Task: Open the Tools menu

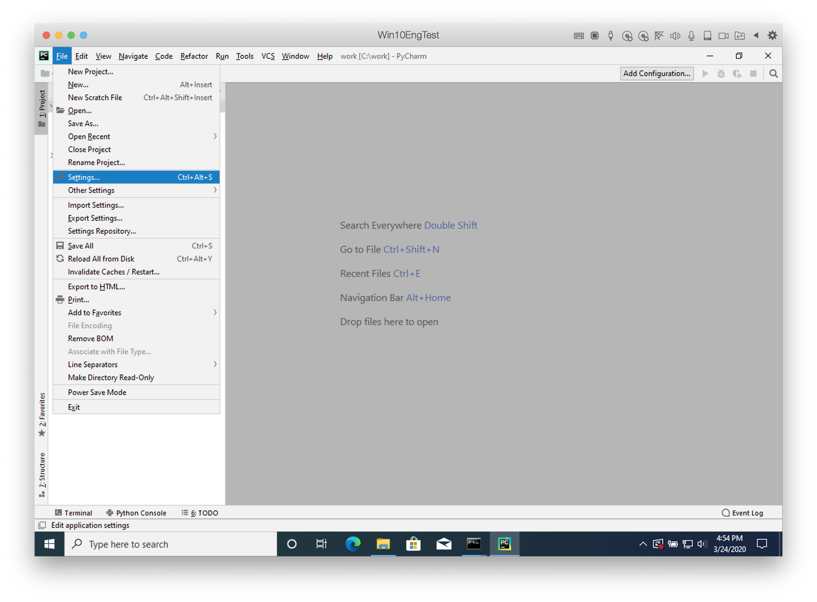Action: [245, 56]
